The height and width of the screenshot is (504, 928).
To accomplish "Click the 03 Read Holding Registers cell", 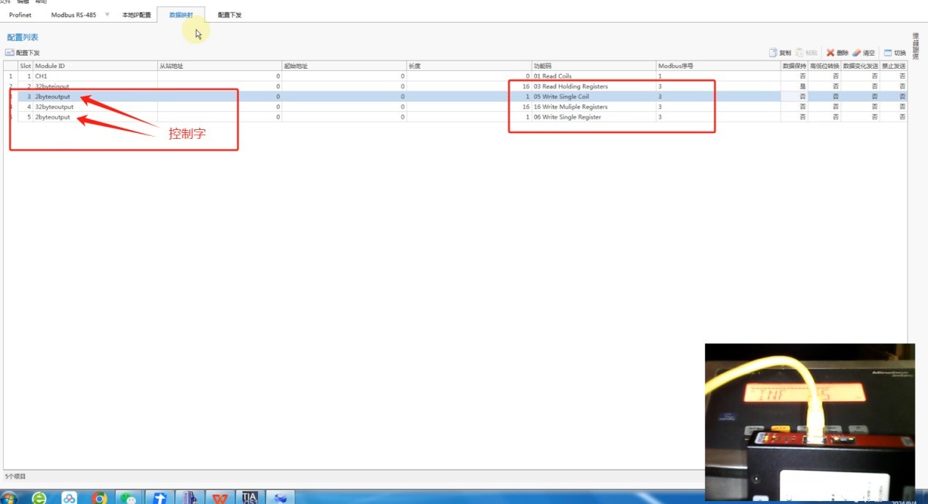I will 594,86.
